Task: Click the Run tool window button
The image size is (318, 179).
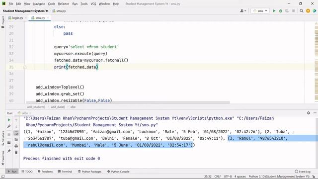Action: (x=12, y=172)
